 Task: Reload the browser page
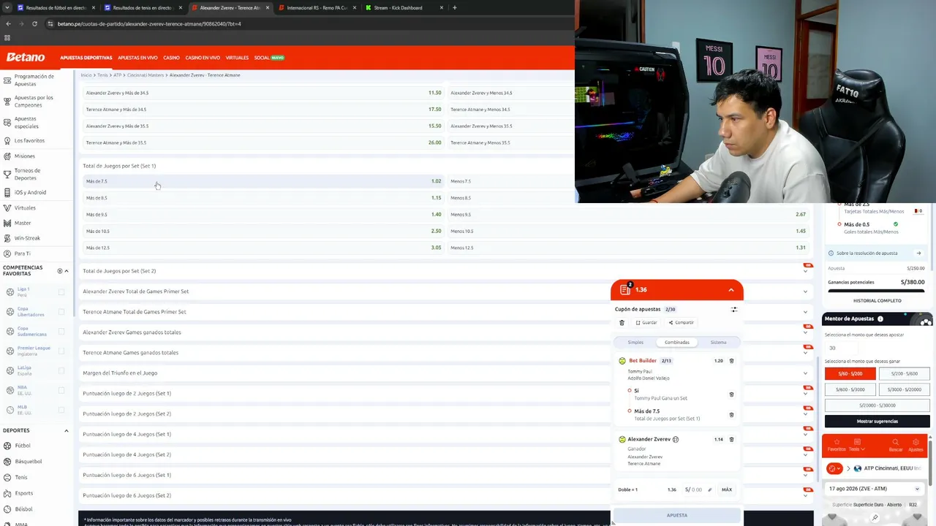tap(34, 23)
